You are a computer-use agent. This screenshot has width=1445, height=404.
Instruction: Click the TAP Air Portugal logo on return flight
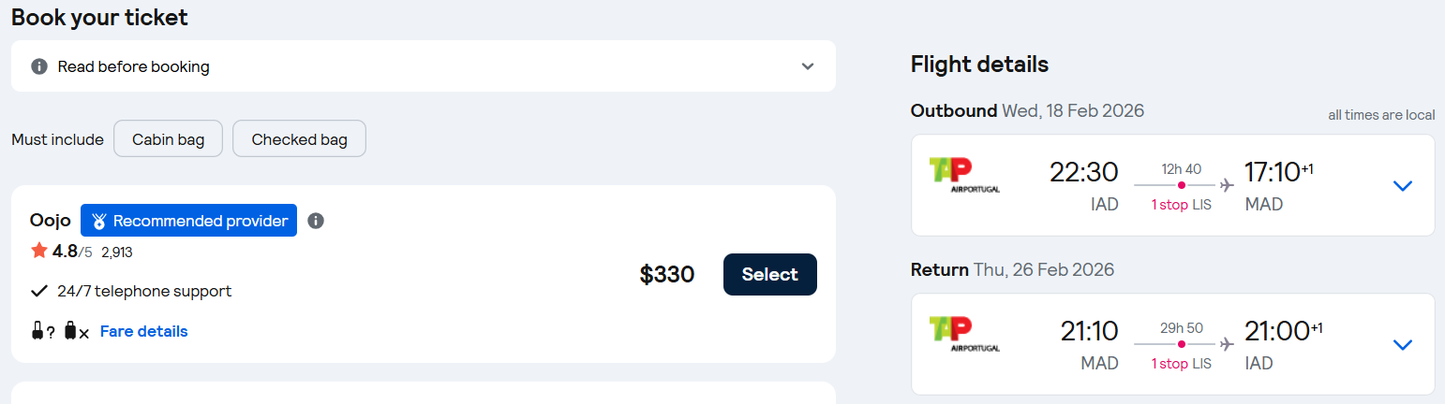pyautogui.click(x=963, y=334)
